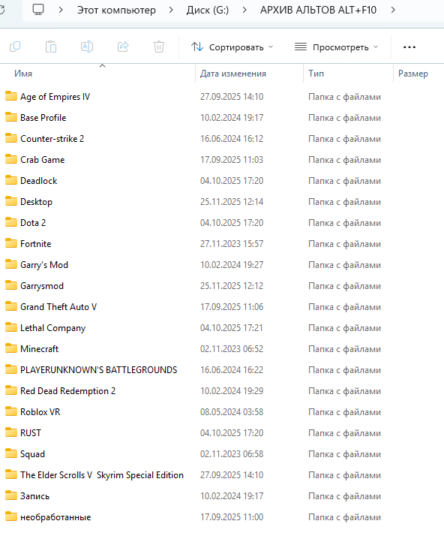Viewport: 444px width, 536px height.
Task: Click date 17.09.2025 11:06 of Grand Theft Auto V
Action: [232, 307]
